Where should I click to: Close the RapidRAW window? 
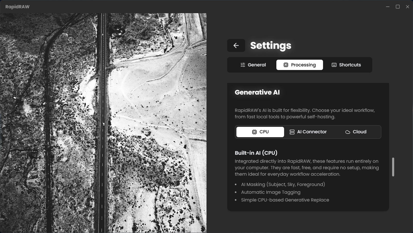(408, 7)
